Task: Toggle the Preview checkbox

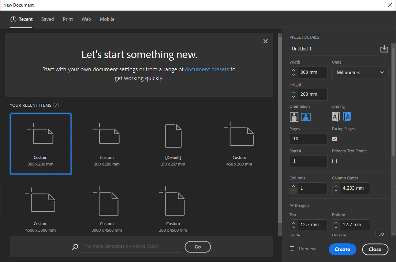Action: click(292, 248)
